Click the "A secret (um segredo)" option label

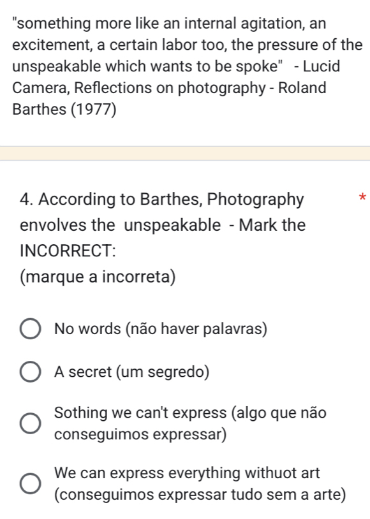132,372
